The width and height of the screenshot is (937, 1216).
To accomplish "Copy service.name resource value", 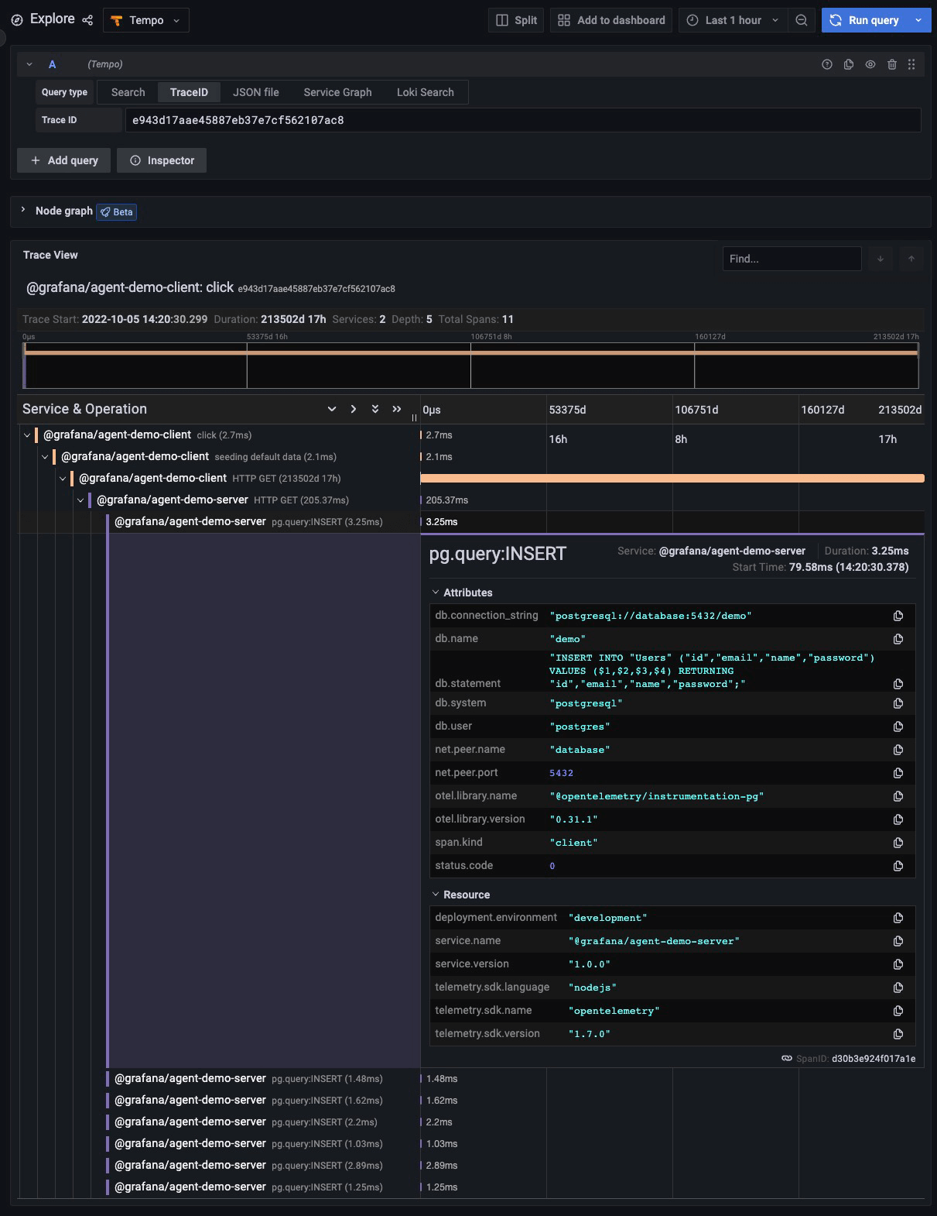I will click(x=898, y=941).
